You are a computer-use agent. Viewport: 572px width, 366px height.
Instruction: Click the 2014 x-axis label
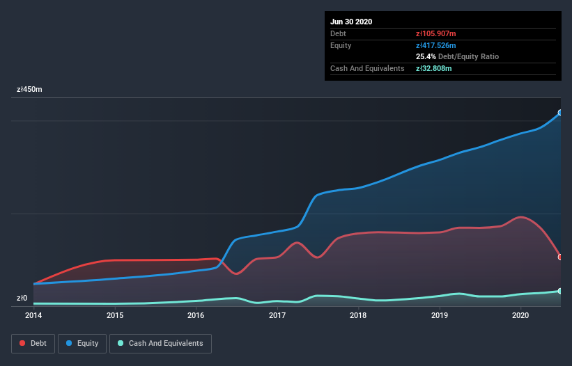(x=33, y=315)
